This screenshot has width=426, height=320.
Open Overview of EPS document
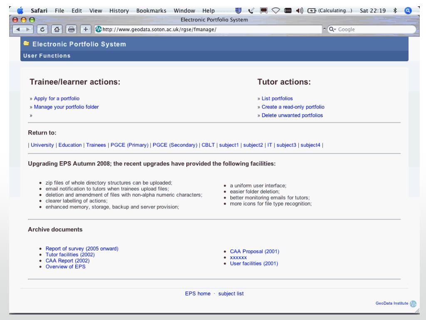(65, 267)
